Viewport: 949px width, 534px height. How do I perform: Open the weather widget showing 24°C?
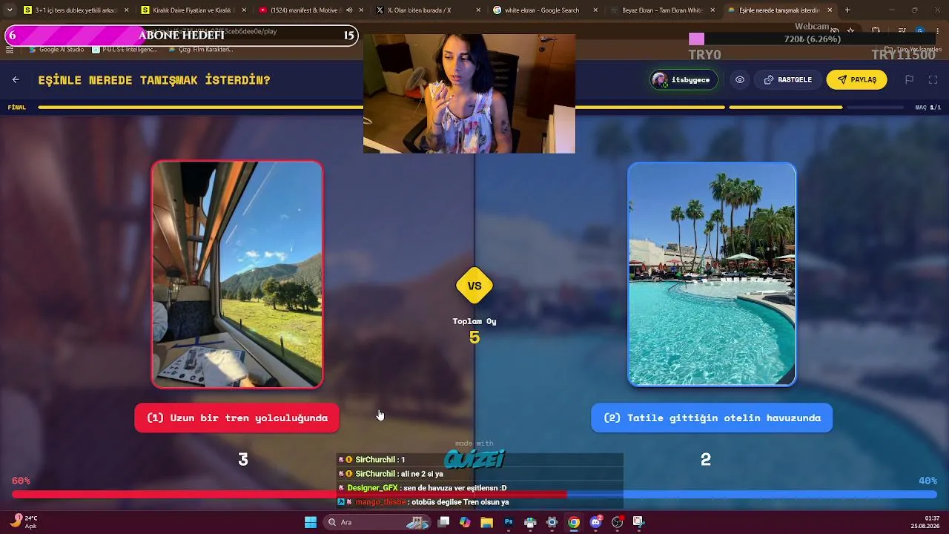click(x=24, y=522)
